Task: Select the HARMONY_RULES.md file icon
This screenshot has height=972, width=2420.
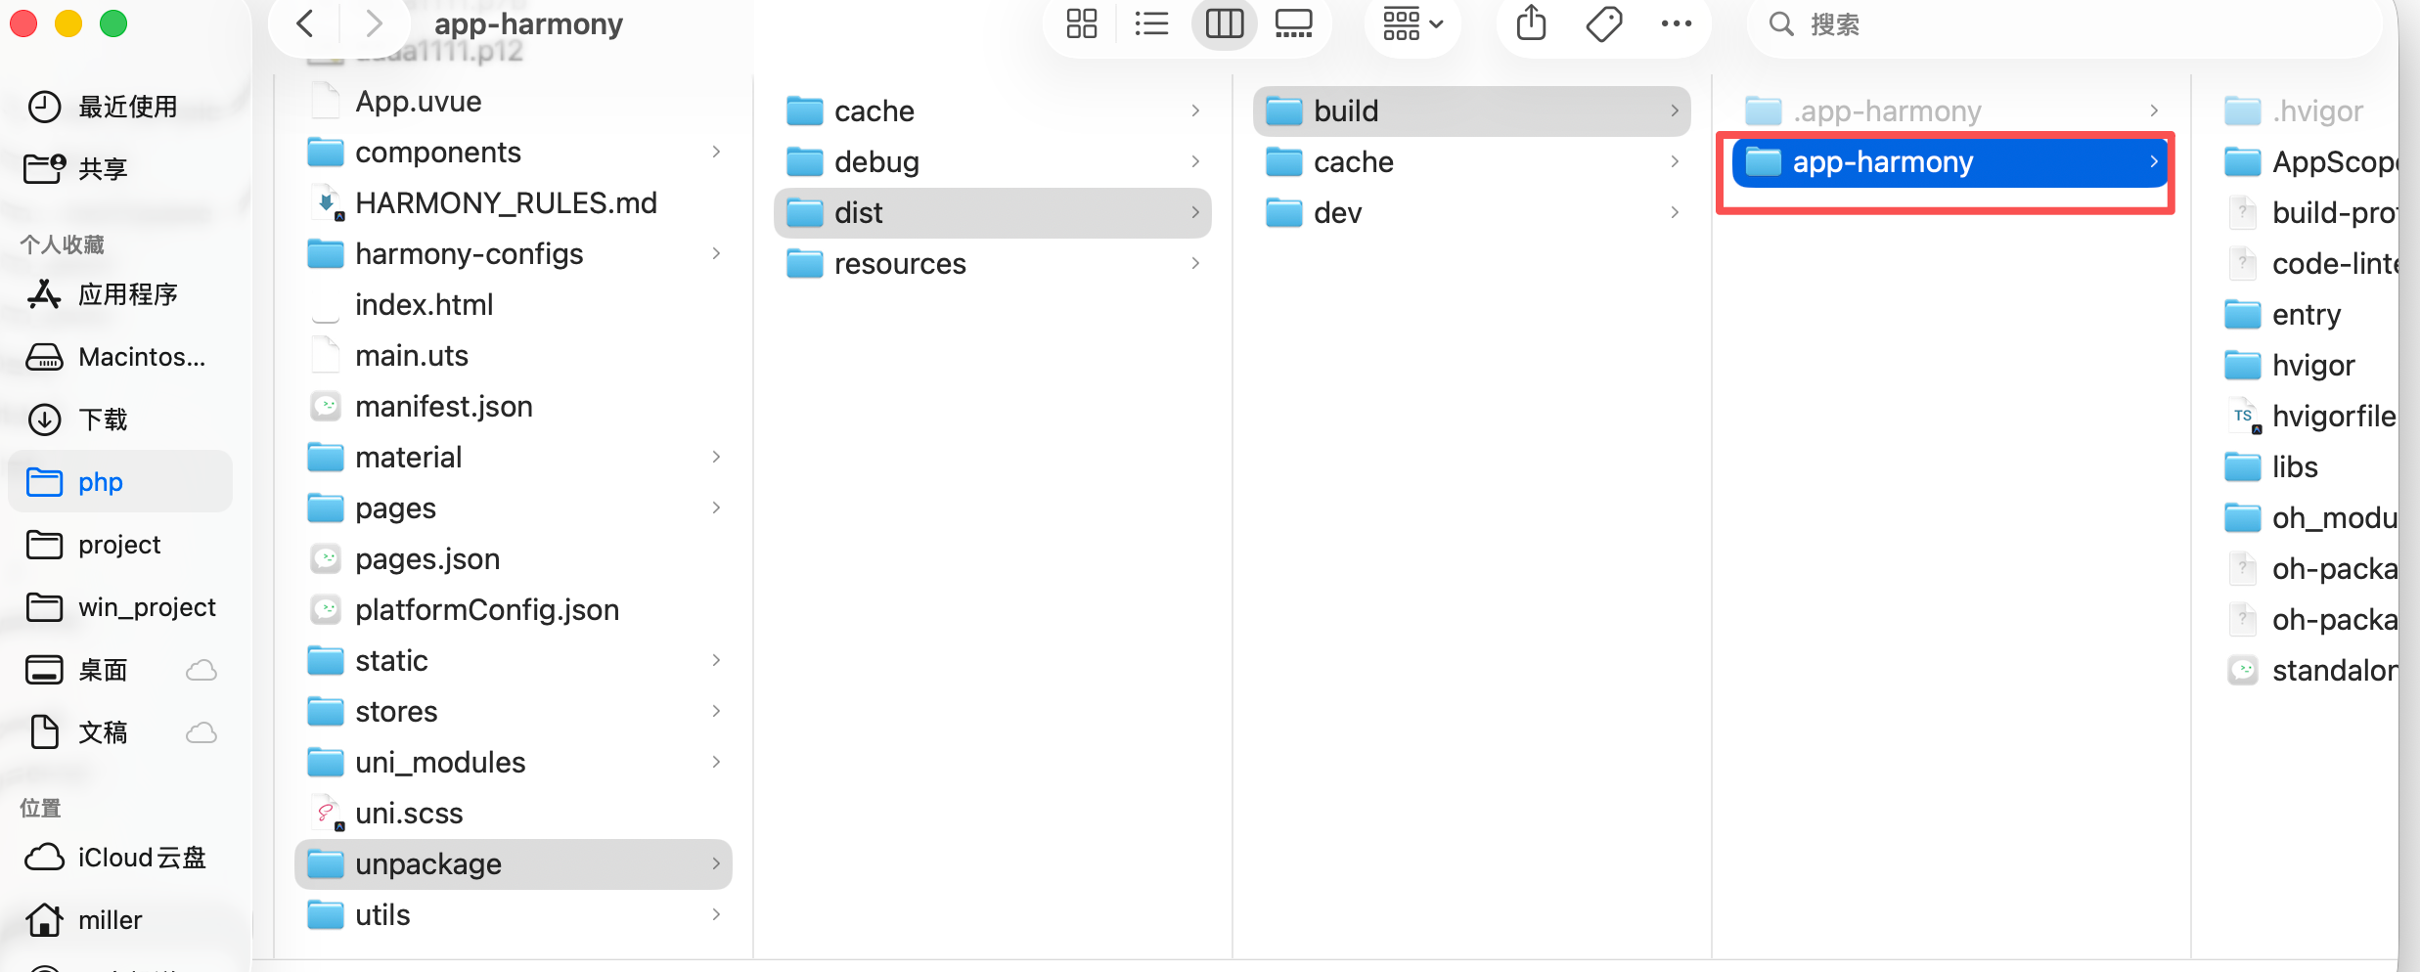Action: (x=326, y=202)
